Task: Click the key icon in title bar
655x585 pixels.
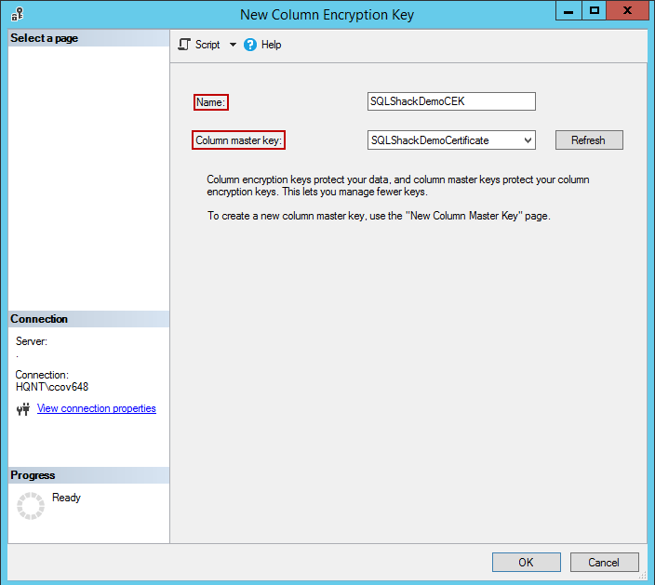Action: click(17, 14)
